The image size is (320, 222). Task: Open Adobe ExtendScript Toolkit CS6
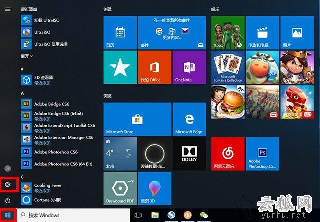click(59, 128)
